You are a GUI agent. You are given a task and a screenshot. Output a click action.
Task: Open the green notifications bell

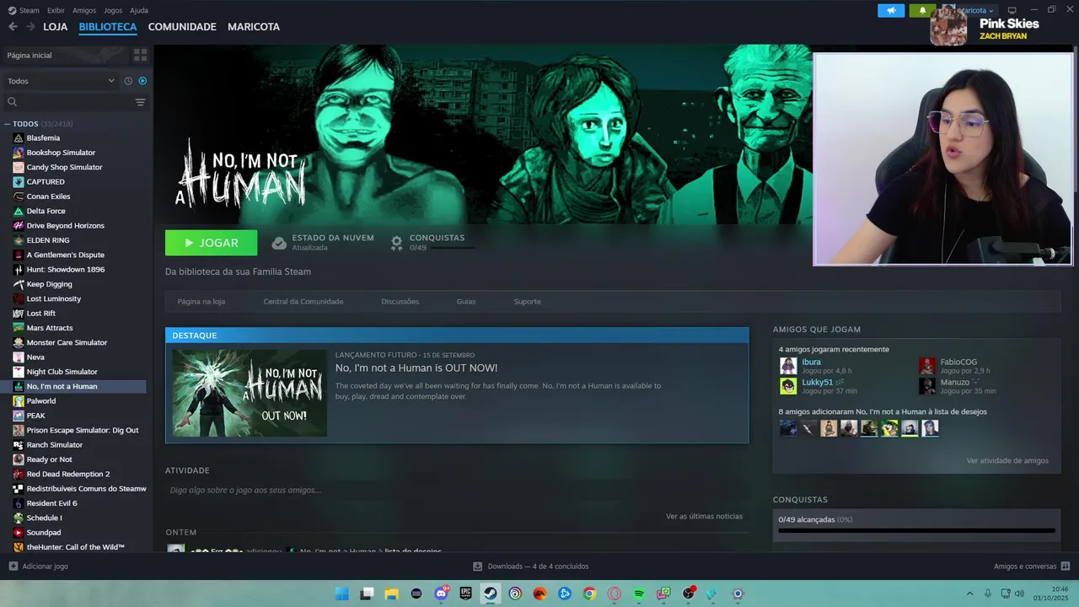click(922, 11)
